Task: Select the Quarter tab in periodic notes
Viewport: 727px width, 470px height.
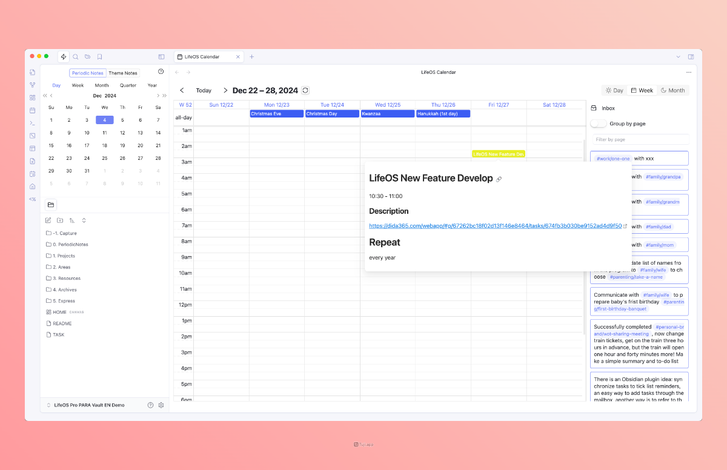Action: [x=128, y=85]
